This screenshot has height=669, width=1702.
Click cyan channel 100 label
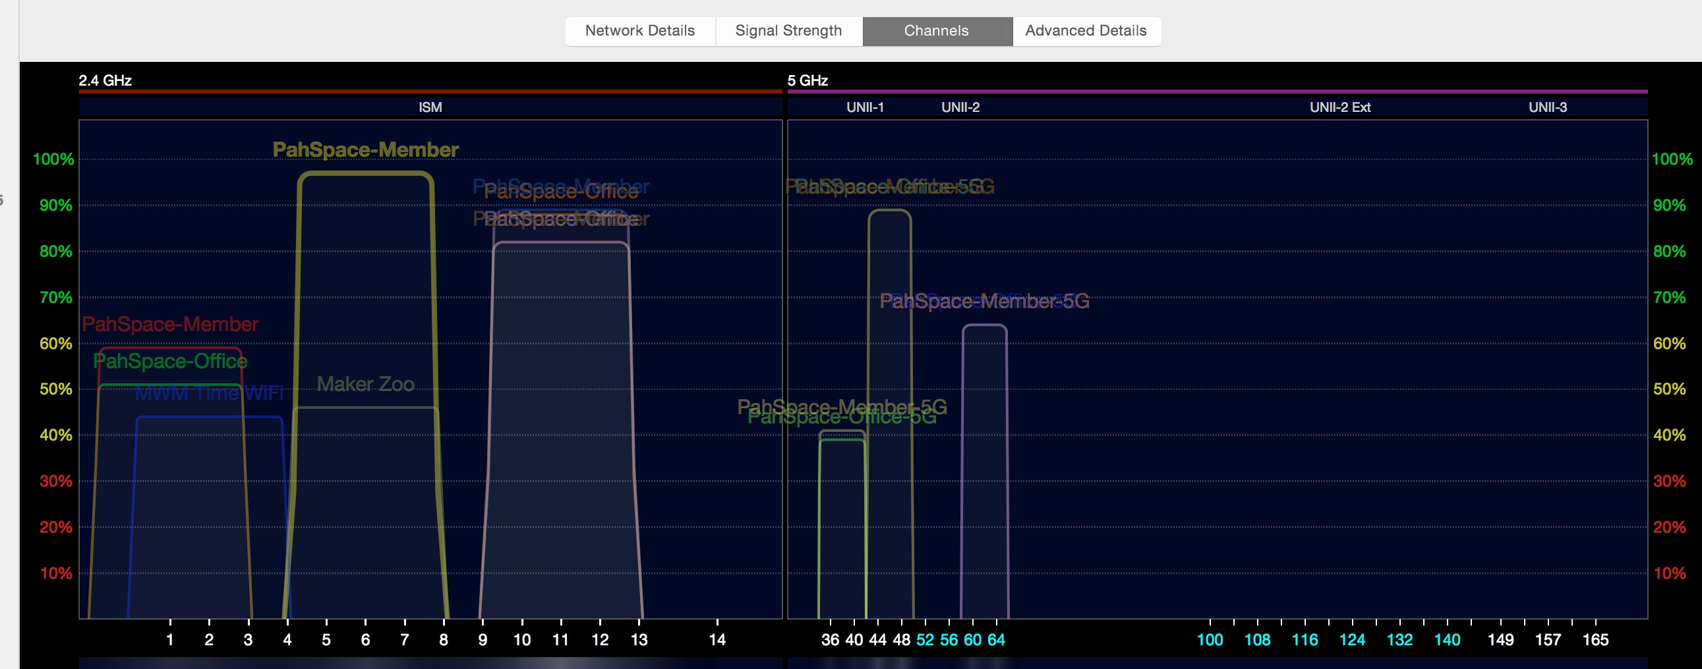1210,639
